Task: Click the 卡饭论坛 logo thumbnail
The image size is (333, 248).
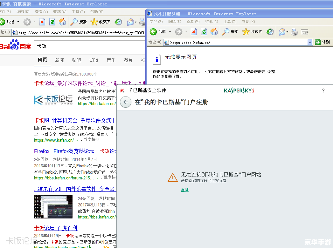Action: (x=53, y=100)
